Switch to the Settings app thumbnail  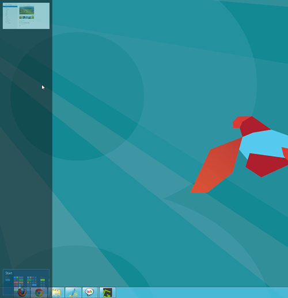tap(26, 16)
